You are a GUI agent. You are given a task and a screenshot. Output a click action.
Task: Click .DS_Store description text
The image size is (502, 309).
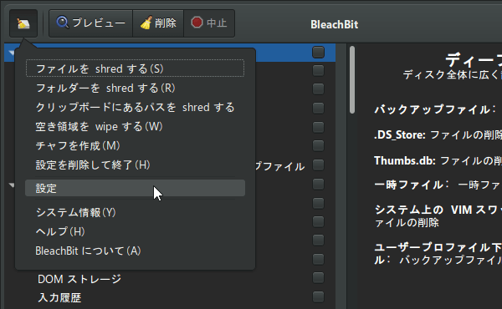click(x=438, y=135)
